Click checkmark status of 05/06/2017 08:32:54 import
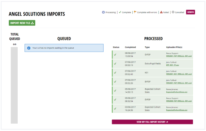206x131 pixels. click(115, 99)
